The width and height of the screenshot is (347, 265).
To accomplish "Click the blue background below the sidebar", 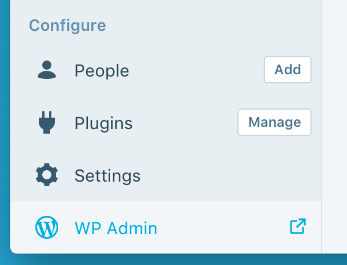I will pos(171,260).
